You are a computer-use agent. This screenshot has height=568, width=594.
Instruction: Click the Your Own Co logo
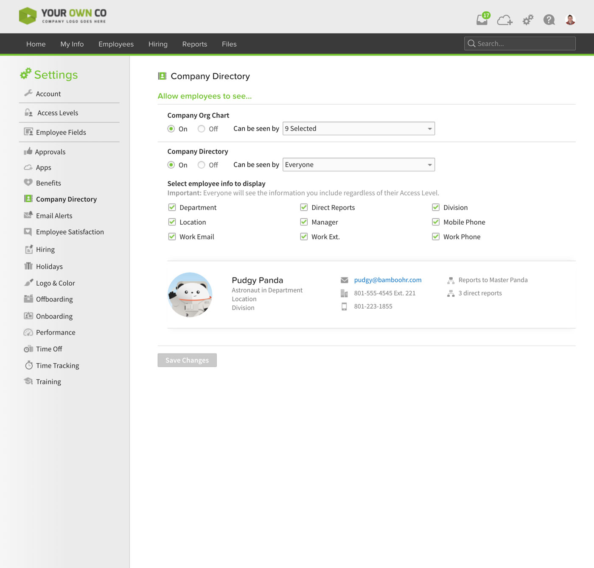62,16
